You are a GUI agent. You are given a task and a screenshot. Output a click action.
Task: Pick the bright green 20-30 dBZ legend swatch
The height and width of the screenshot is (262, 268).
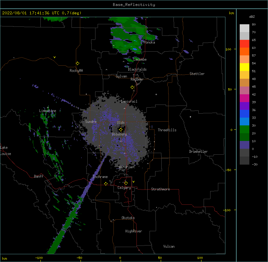tap(244, 129)
